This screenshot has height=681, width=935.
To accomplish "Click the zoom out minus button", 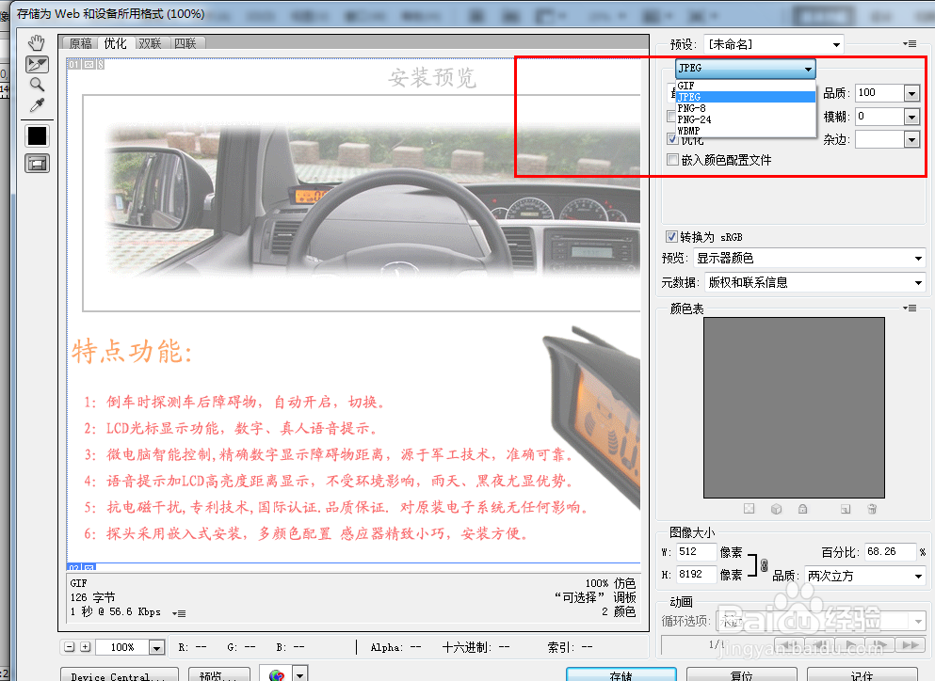I will pos(70,647).
